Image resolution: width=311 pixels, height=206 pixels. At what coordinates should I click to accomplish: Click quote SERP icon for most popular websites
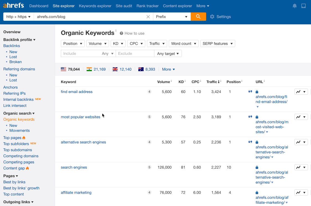click(x=250, y=117)
